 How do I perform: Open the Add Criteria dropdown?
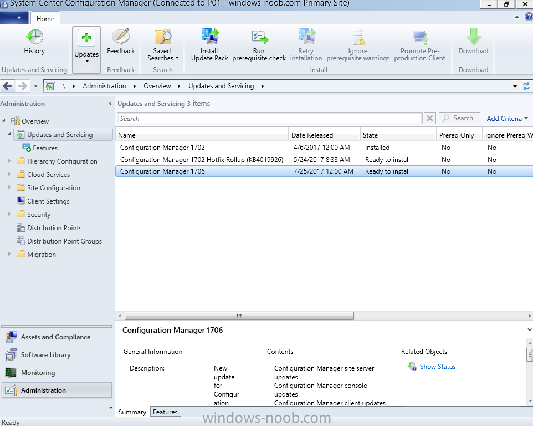(507, 118)
